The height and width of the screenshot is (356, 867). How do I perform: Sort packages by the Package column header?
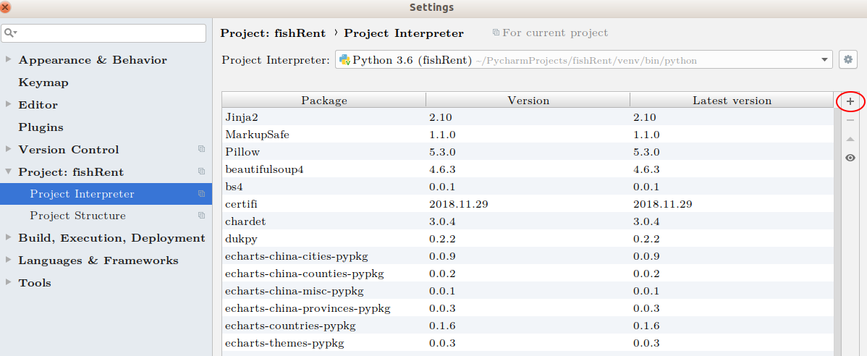coord(323,101)
